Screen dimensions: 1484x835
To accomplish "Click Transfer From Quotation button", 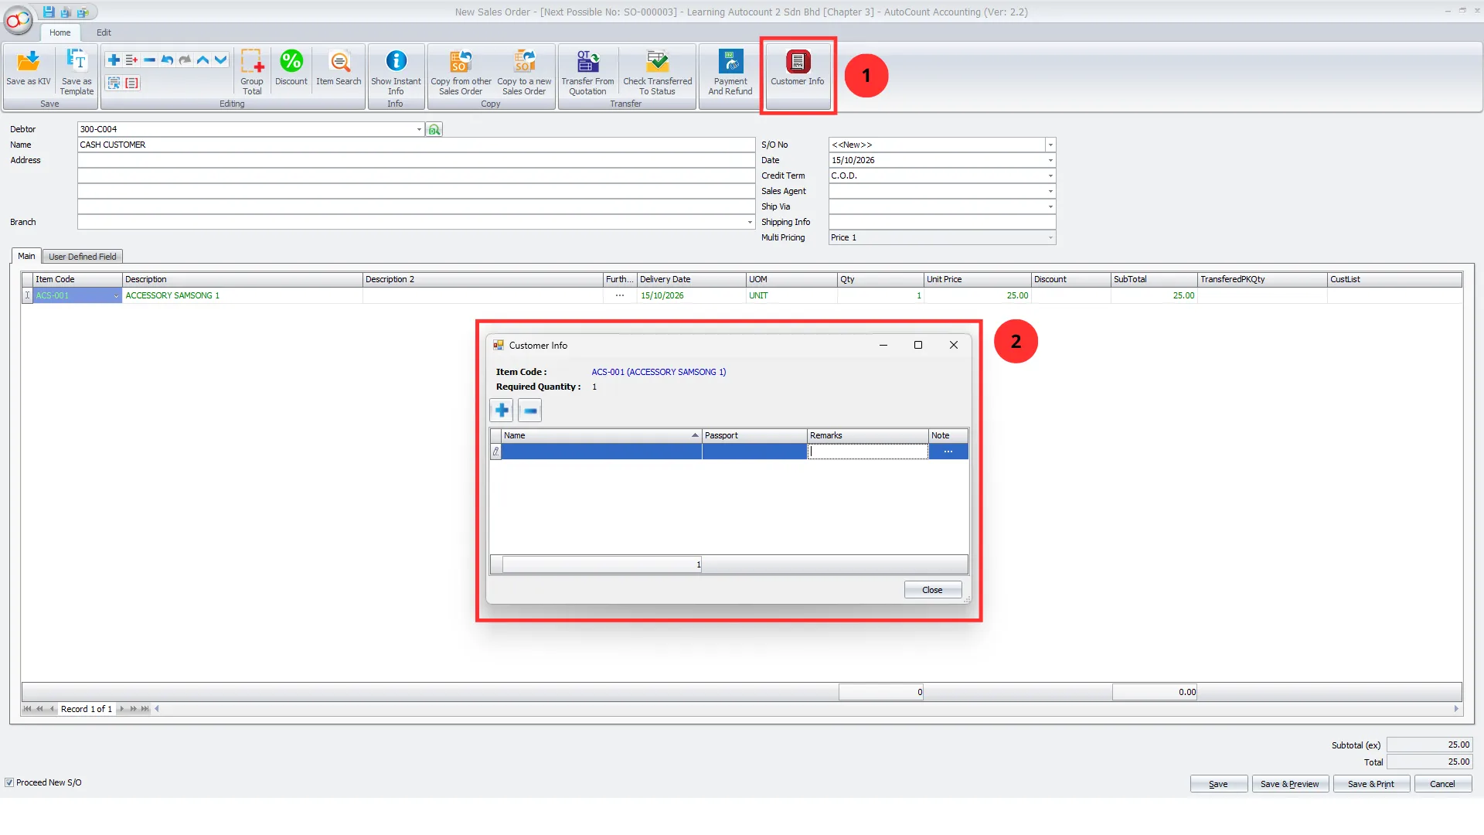I will [x=587, y=73].
